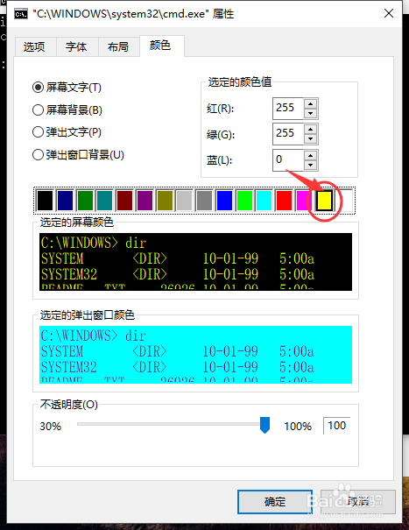The image size is (409, 530).
Task: Pick the white color swatch
Action: click(x=344, y=201)
